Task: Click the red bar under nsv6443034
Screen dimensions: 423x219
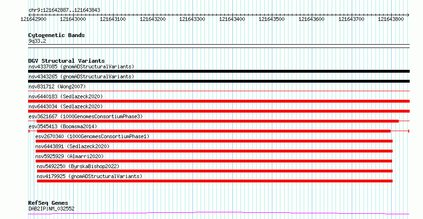Action: click(x=219, y=111)
